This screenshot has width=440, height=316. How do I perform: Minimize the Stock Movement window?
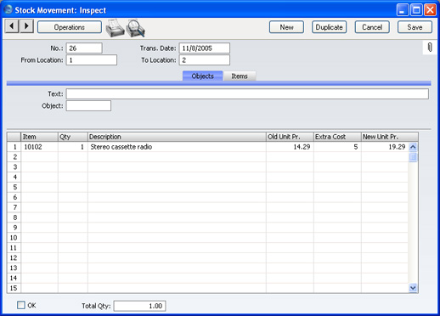pos(403,10)
